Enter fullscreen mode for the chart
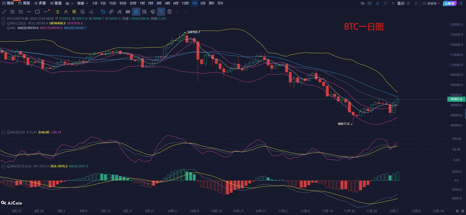The image size is (466, 215). coord(416,3)
